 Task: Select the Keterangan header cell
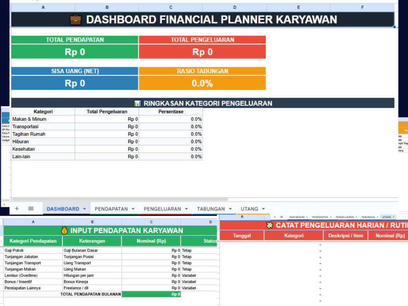[92, 241]
